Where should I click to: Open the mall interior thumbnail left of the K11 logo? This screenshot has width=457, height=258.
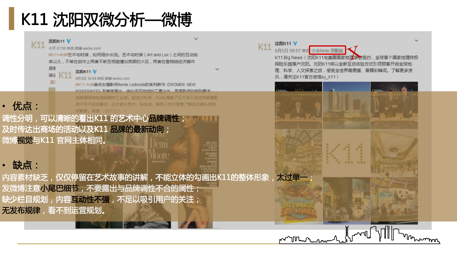[298, 153]
